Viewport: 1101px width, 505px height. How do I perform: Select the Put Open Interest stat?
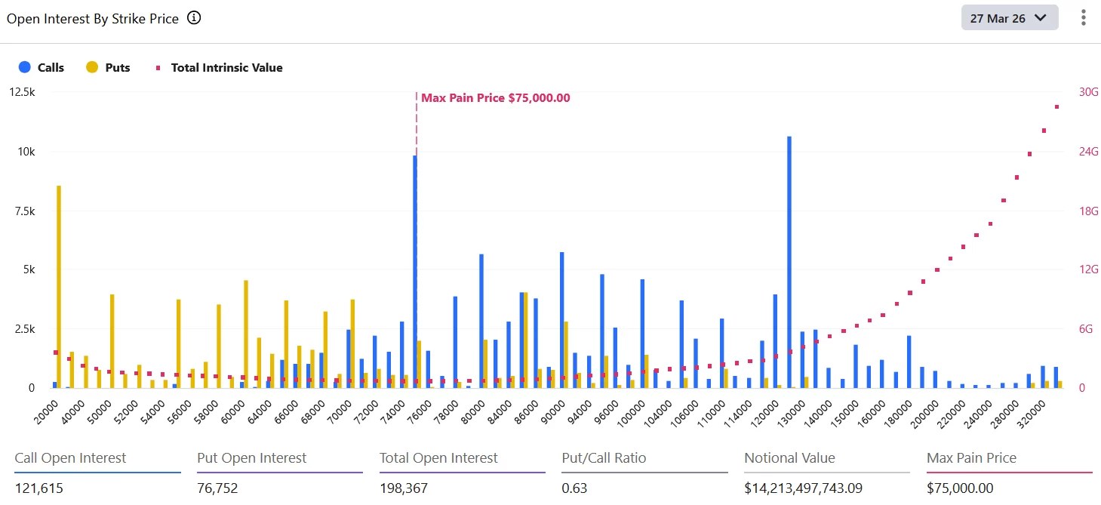251,458
